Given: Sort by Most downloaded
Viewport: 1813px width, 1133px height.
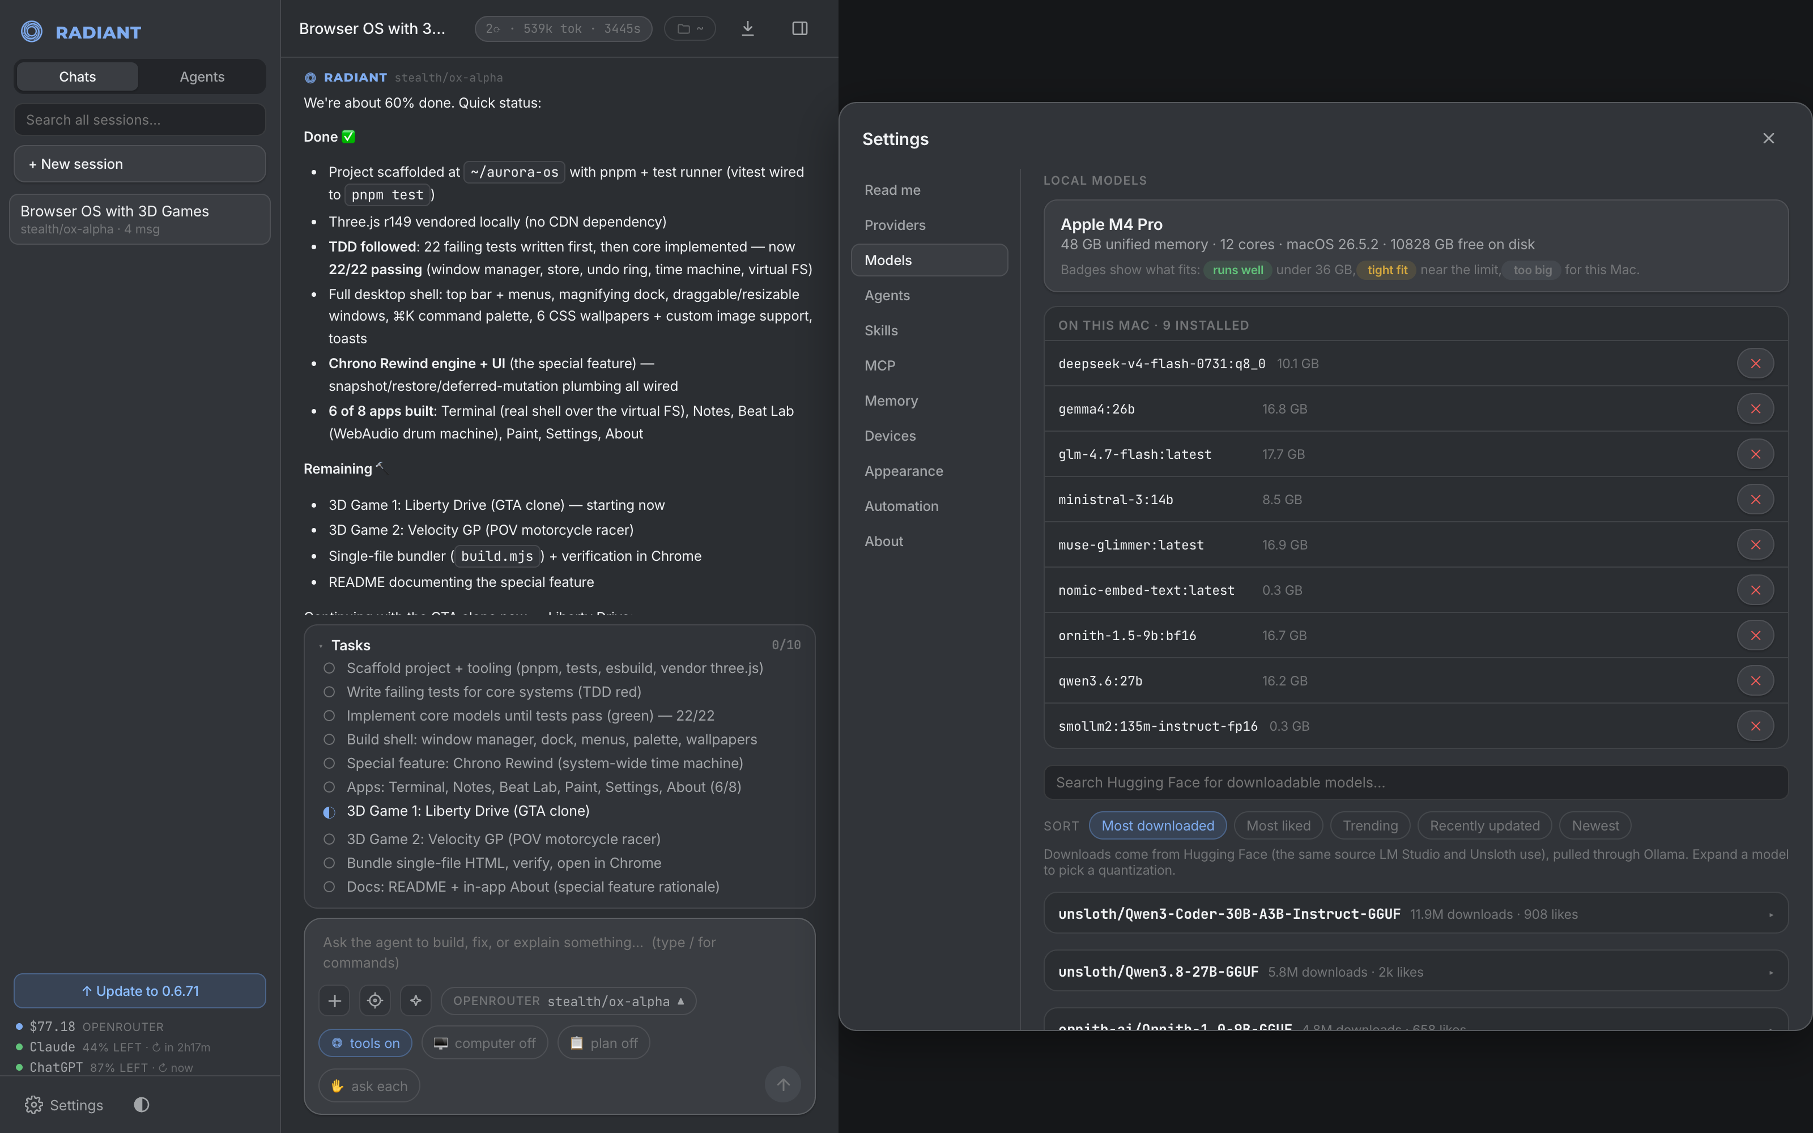Looking at the screenshot, I should coord(1157,826).
